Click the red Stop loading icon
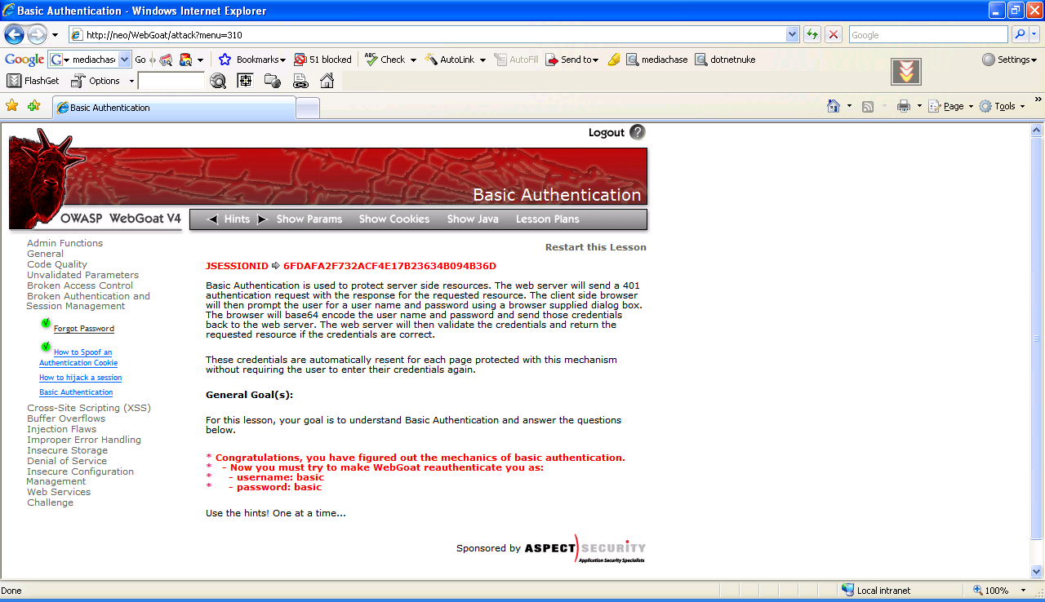 [834, 35]
